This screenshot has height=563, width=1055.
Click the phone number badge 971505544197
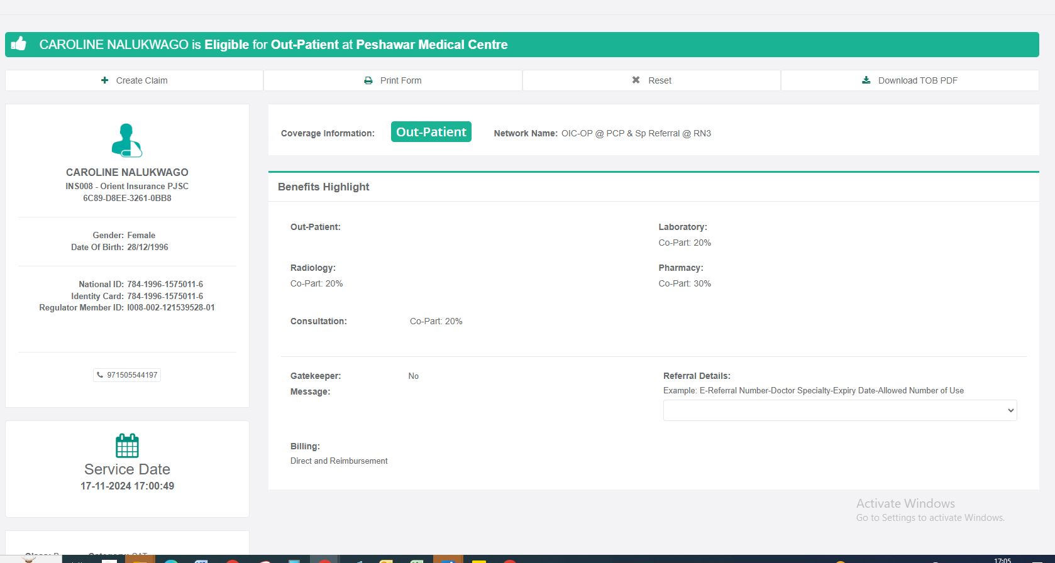click(x=127, y=375)
